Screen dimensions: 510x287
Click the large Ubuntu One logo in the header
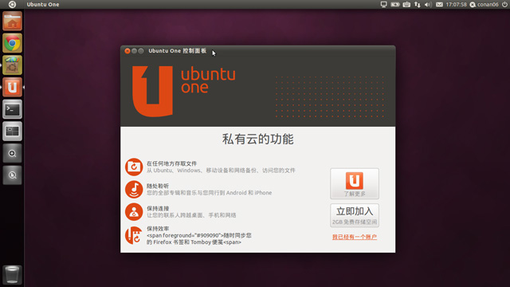(152, 92)
